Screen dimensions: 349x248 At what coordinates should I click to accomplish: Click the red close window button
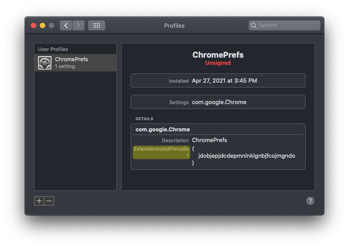tap(34, 25)
